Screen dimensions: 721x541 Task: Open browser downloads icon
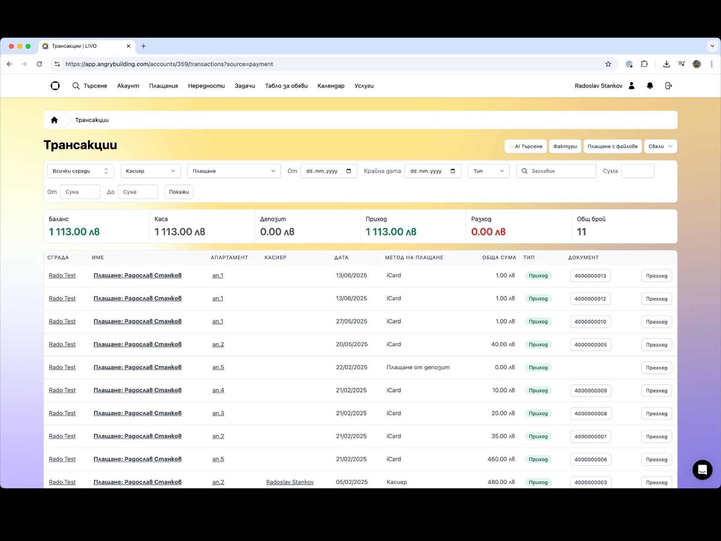pyautogui.click(x=666, y=64)
